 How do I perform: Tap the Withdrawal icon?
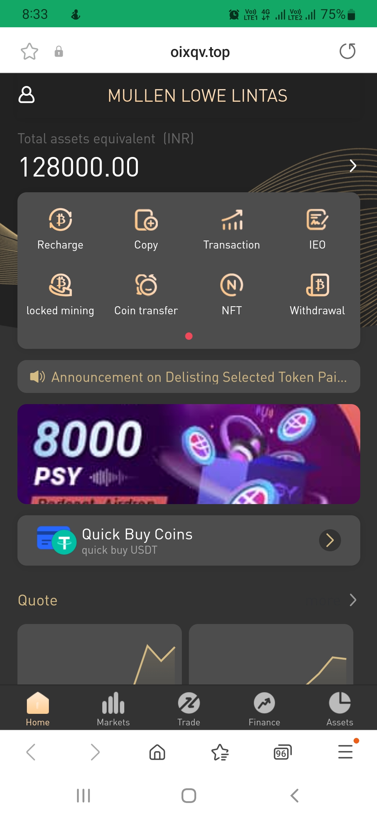[x=317, y=285]
